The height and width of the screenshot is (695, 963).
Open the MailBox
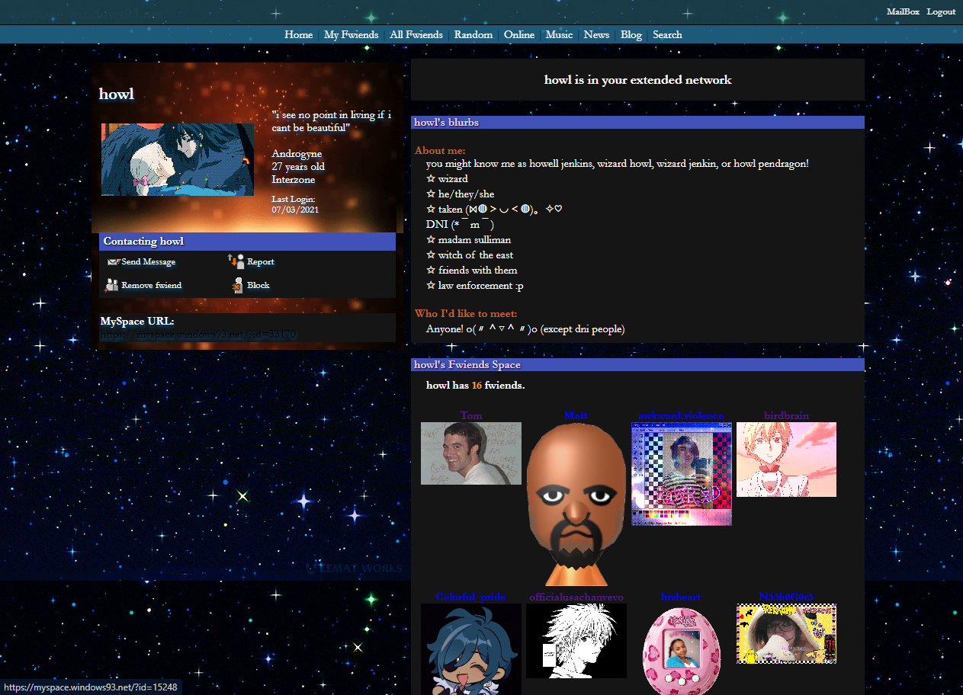point(903,11)
